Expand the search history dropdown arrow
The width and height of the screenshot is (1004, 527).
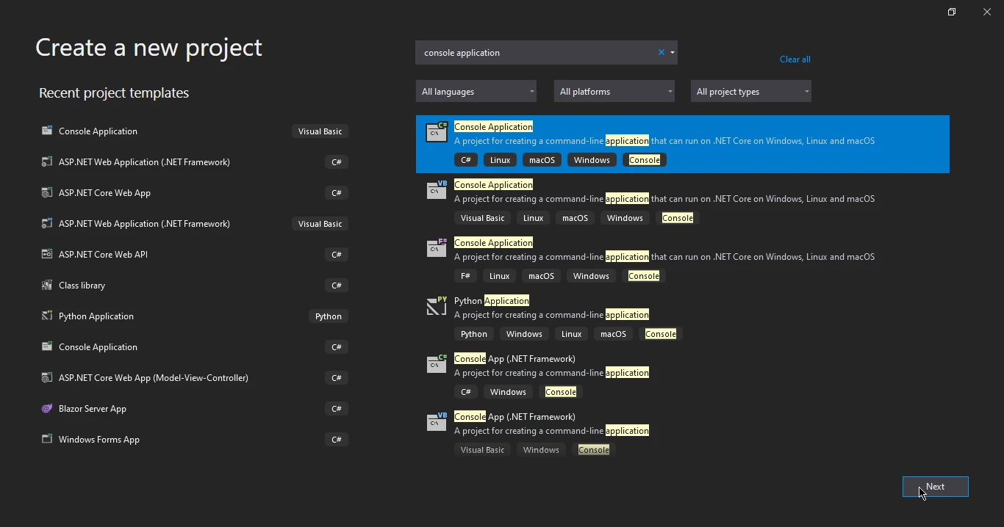(x=673, y=53)
